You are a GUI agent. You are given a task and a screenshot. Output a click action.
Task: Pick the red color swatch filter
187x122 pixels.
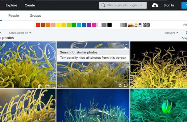click(x=38, y=25)
